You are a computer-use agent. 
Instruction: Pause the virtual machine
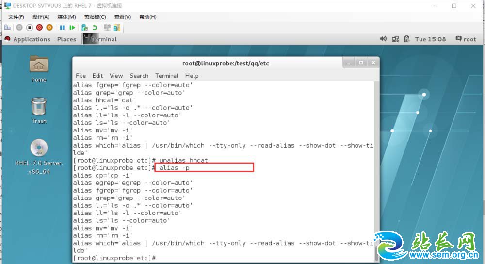62,28
